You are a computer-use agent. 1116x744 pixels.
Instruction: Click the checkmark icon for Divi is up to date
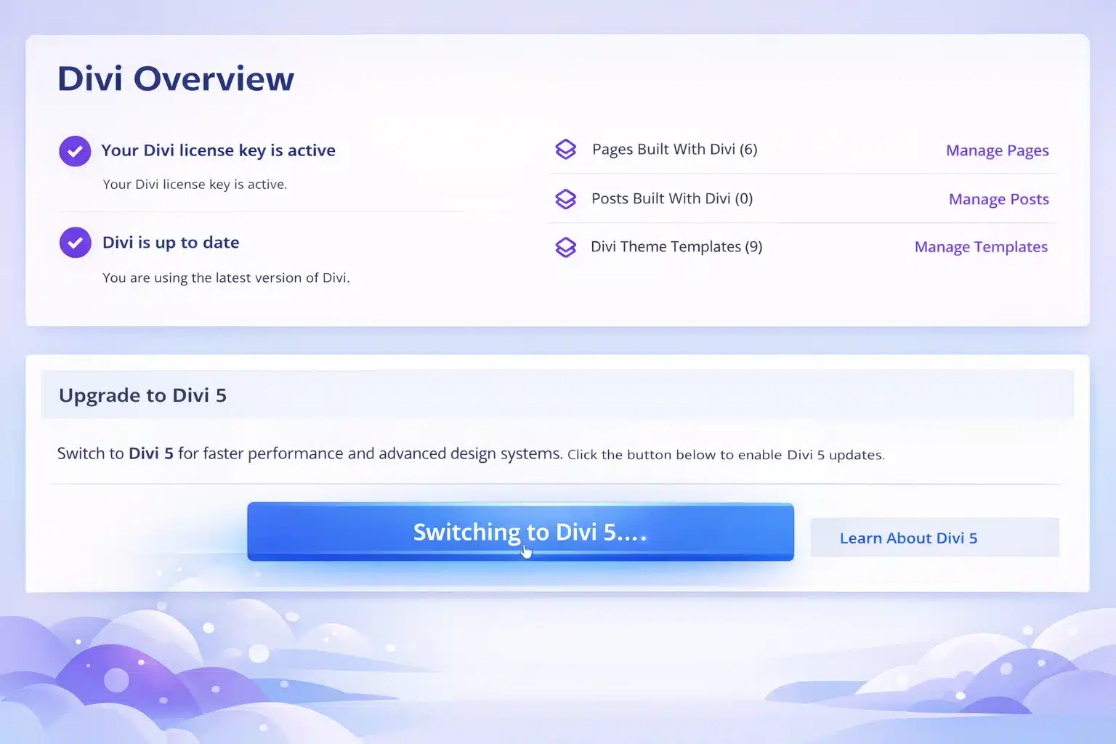pyautogui.click(x=75, y=243)
